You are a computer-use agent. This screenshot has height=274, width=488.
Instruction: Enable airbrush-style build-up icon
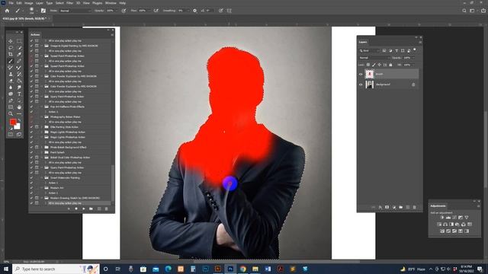pos(156,11)
